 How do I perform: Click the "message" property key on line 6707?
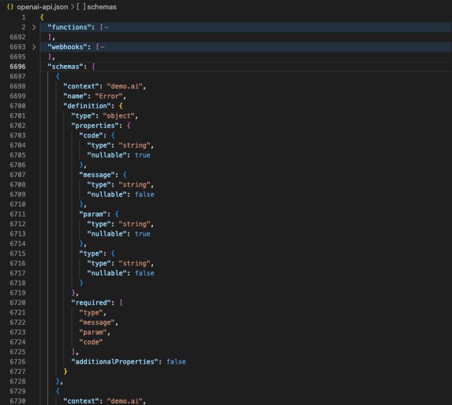[x=97, y=175]
